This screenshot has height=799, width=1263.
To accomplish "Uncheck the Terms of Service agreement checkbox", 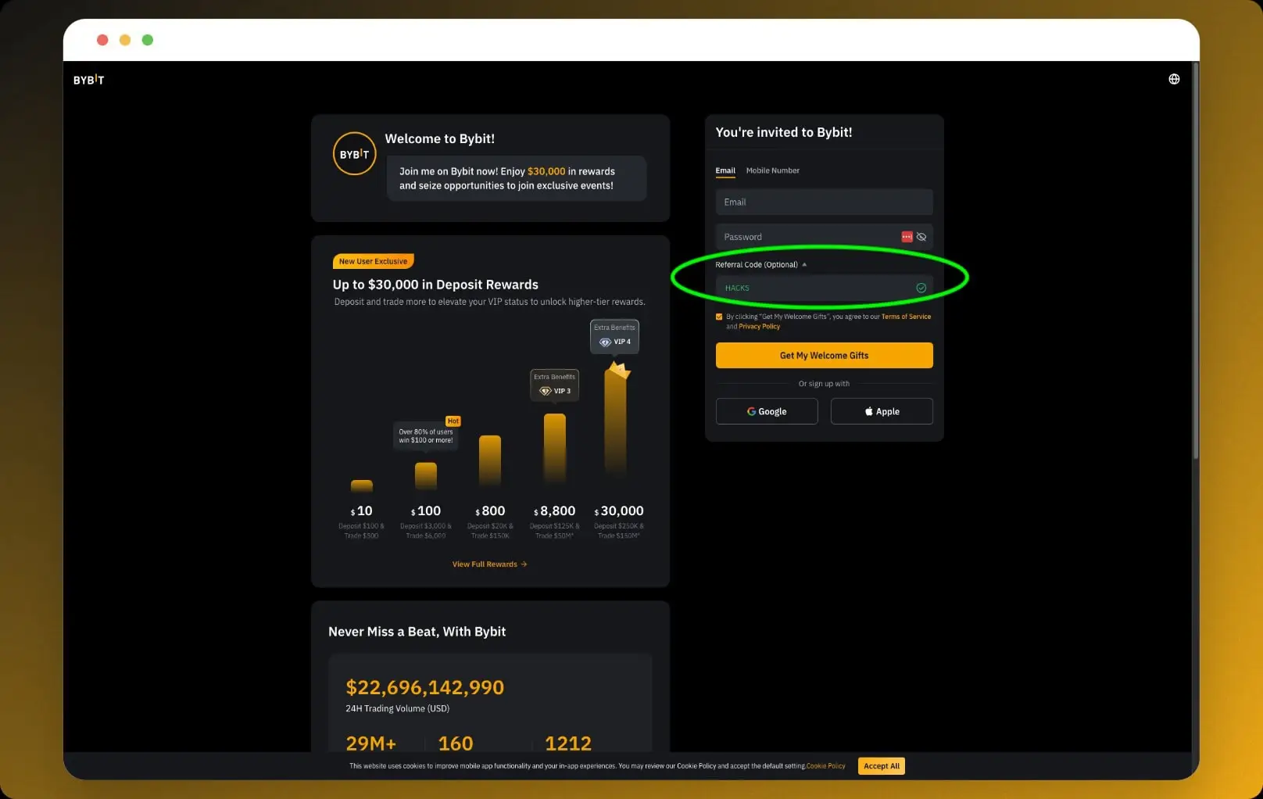I will (719, 317).
